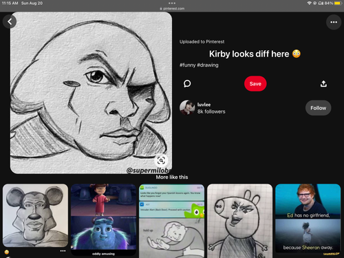This screenshot has width=344, height=258.
Task: Open three-dot menu under Mickey sketch pin
Action: [63, 251]
